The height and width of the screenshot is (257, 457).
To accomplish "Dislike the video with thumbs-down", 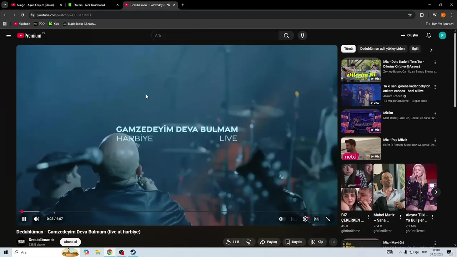I will point(249,242).
